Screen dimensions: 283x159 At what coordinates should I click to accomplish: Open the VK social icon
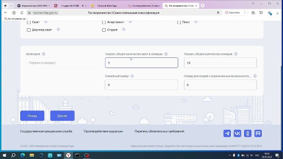[x=237, y=133]
